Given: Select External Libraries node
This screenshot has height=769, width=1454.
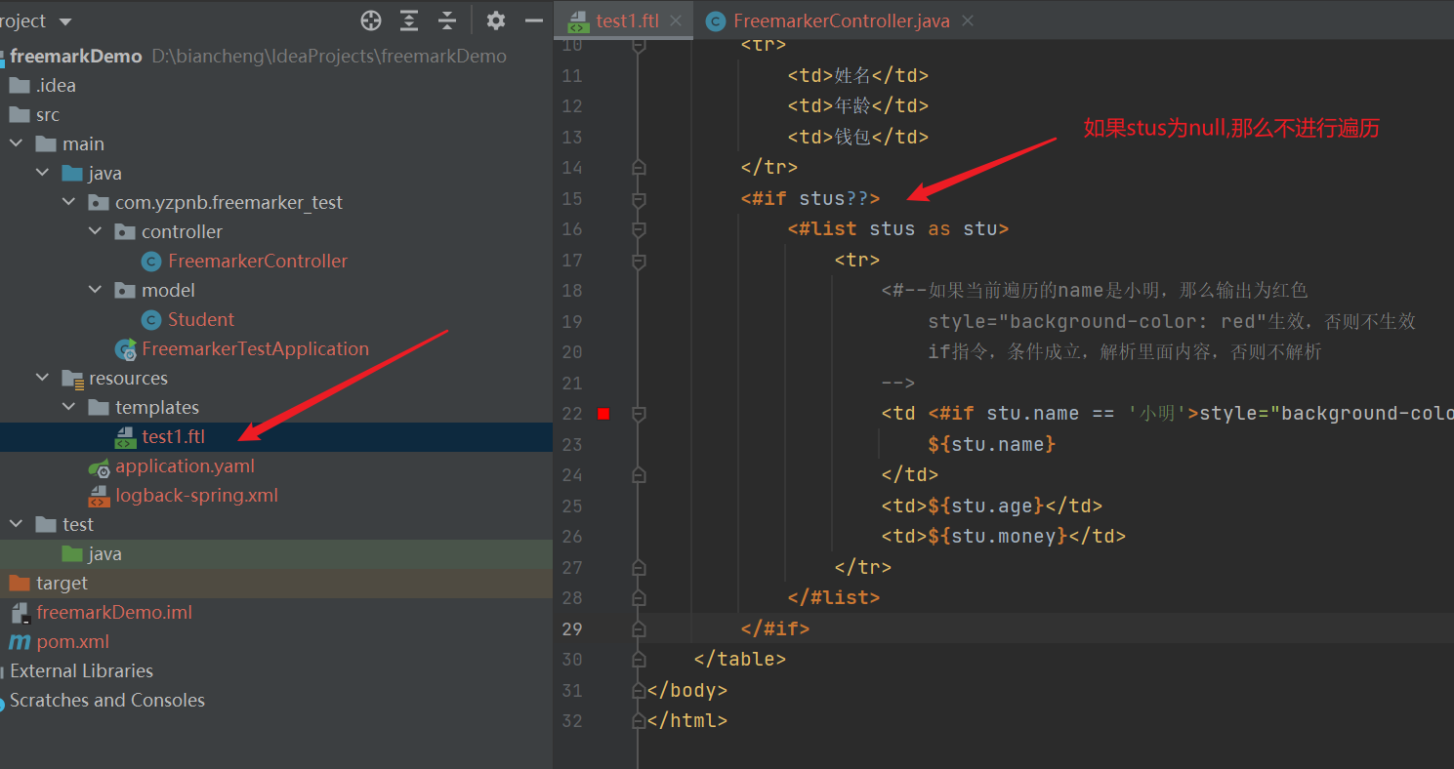Looking at the screenshot, I should click(81, 670).
